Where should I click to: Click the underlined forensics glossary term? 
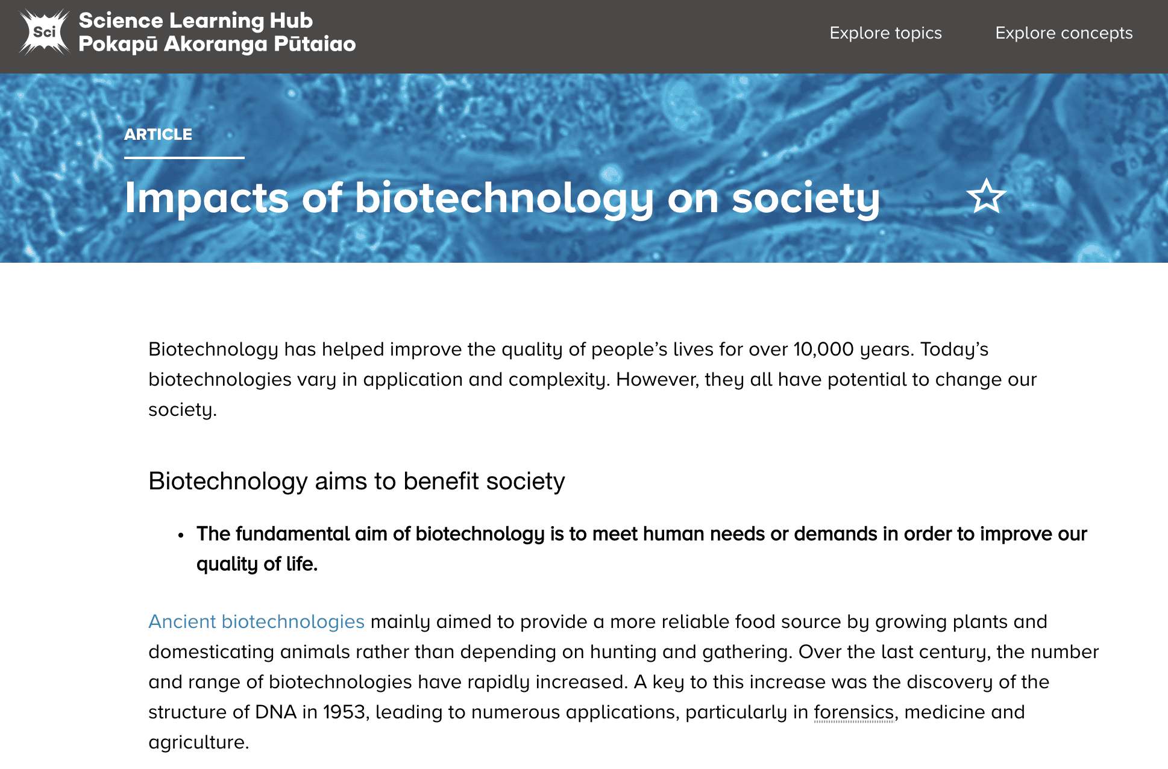853,712
